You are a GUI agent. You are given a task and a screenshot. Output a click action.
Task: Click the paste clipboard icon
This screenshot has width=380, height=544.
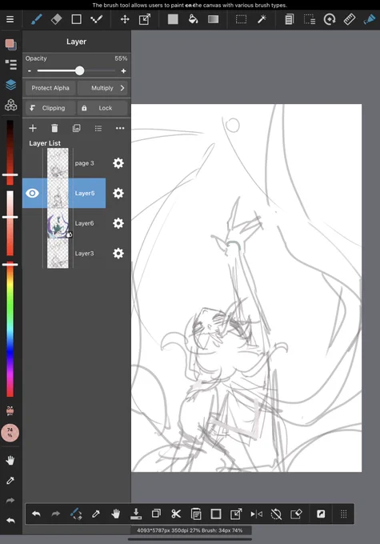[x=196, y=514]
